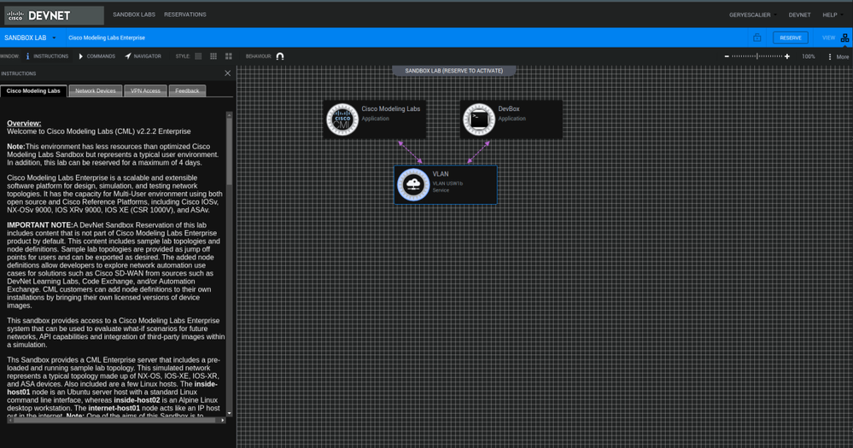Screen dimensions: 853x448
Task: Close the Instructions panel
Action: 227,73
